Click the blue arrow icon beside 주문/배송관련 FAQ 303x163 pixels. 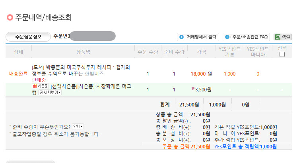click(x=227, y=37)
